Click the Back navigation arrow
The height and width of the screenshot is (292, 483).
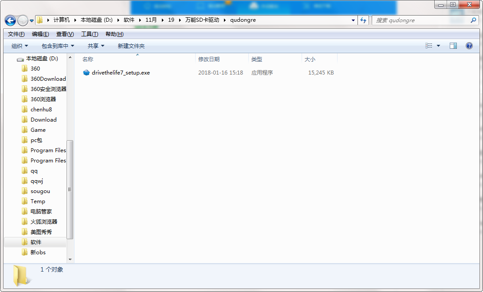[11, 21]
